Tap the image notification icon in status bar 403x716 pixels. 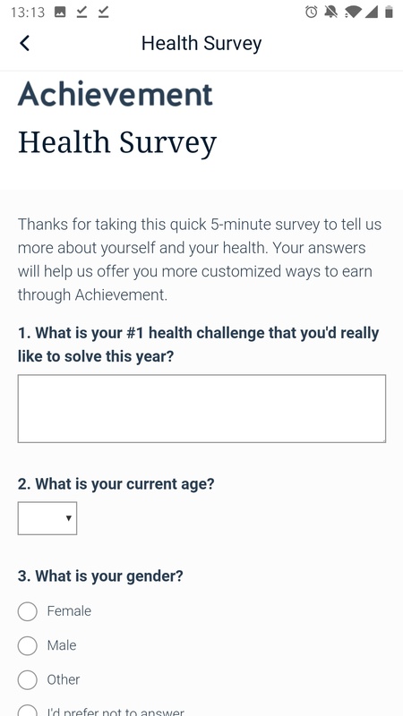[x=60, y=13]
